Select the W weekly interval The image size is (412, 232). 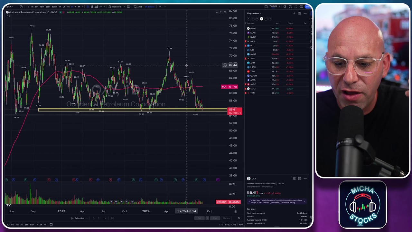75,6
